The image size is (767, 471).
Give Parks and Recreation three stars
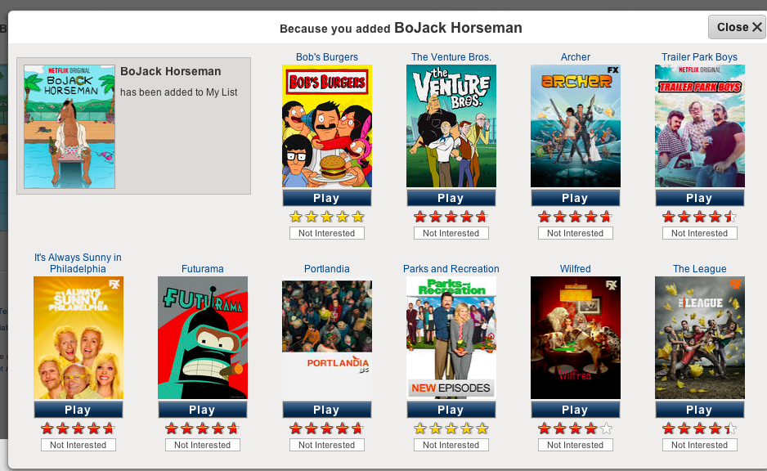451,429
